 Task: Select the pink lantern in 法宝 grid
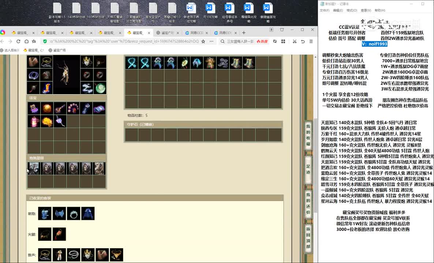34,121
